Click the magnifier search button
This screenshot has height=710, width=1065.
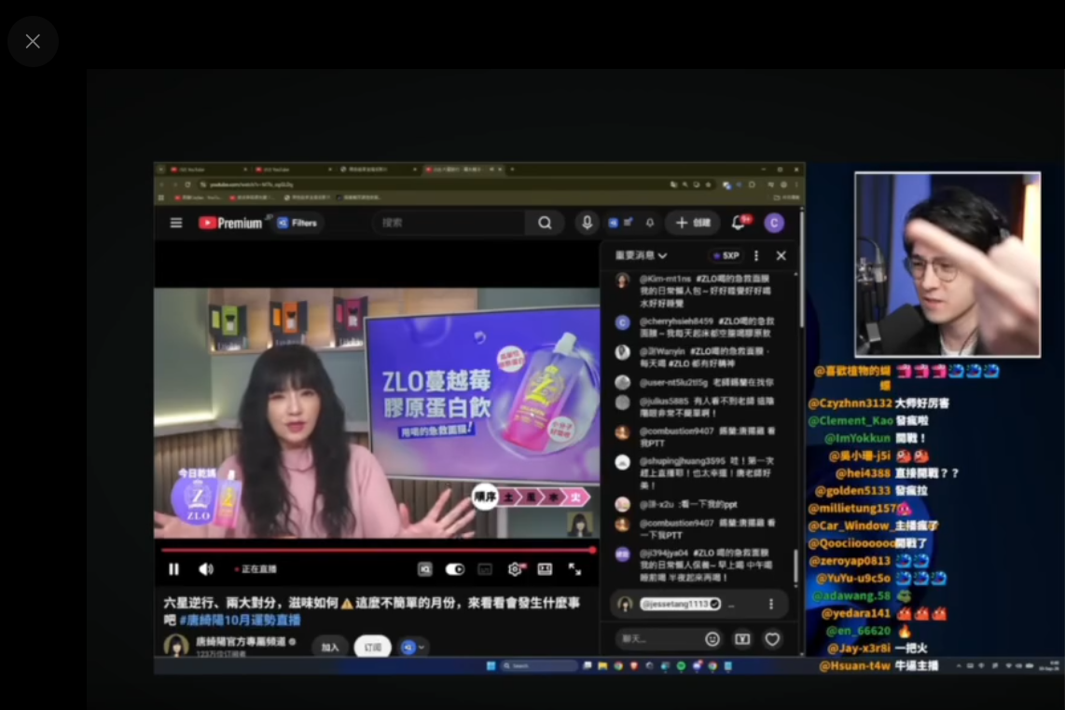point(545,223)
